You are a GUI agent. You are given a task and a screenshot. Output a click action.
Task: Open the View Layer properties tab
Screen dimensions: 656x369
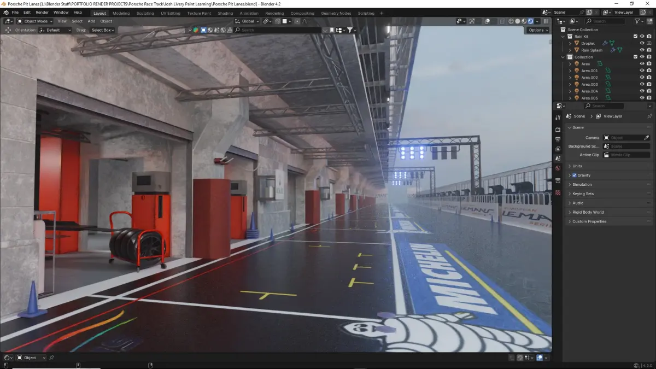(x=558, y=149)
